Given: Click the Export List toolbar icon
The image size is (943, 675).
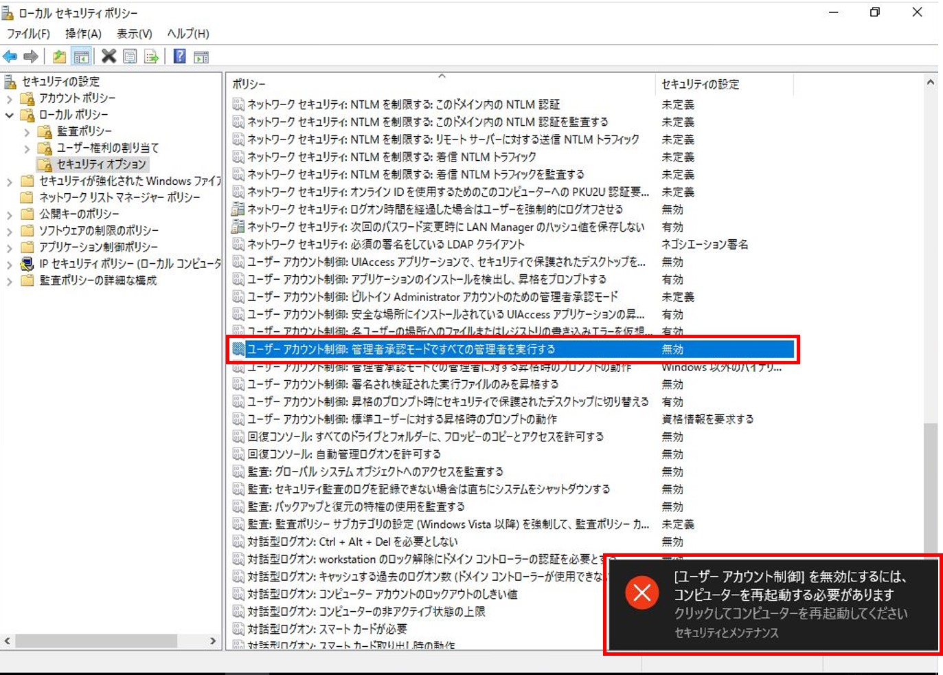Looking at the screenshot, I should pos(151,56).
